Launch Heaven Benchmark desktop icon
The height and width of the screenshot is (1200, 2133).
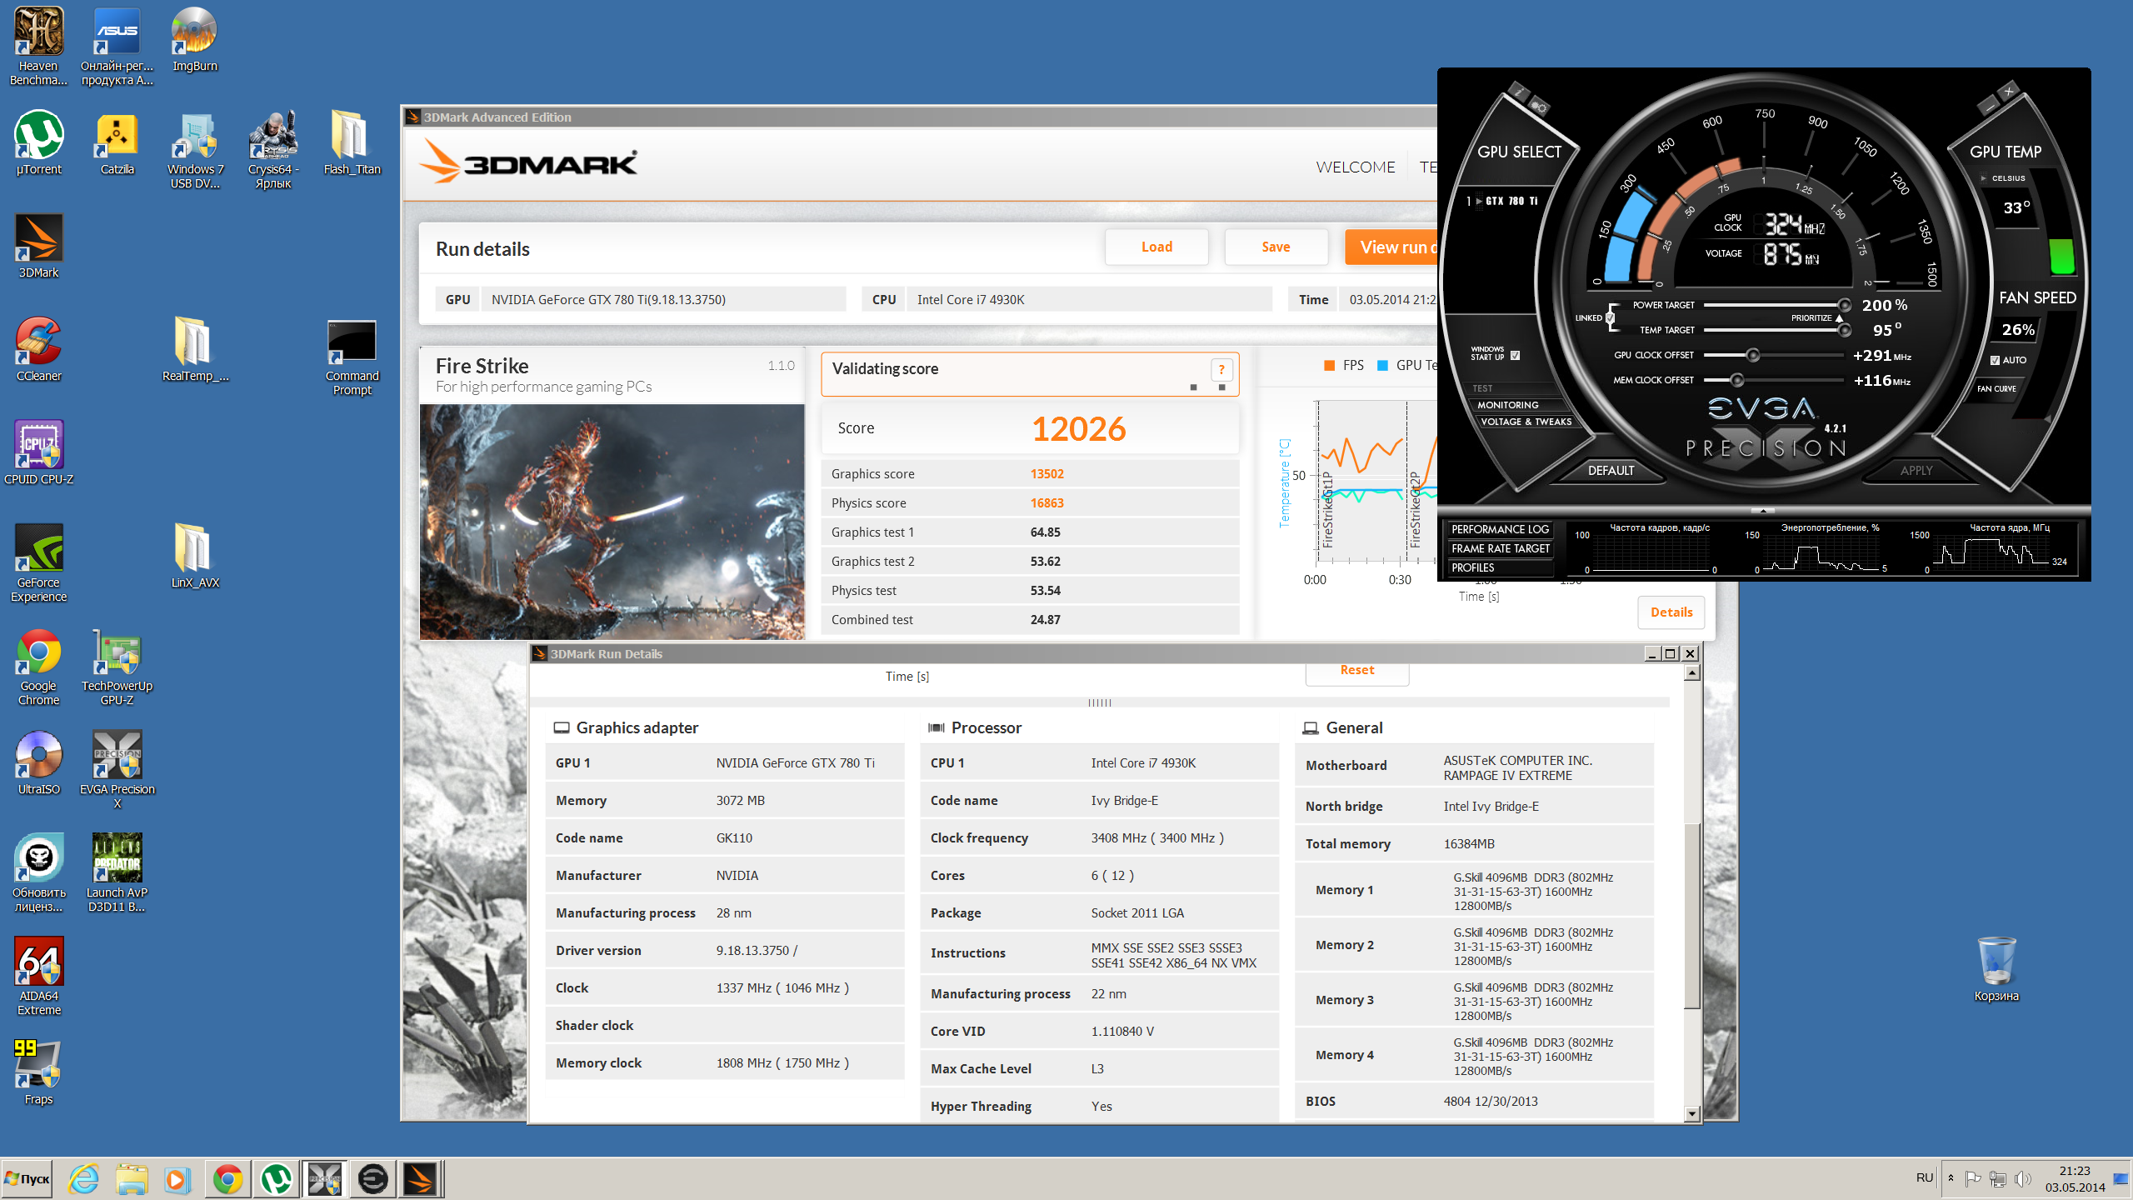pyautogui.click(x=38, y=35)
